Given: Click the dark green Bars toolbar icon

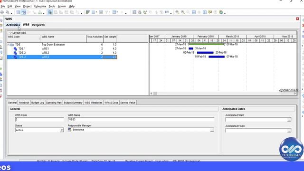Looking at the screenshot, I should (88, 12).
